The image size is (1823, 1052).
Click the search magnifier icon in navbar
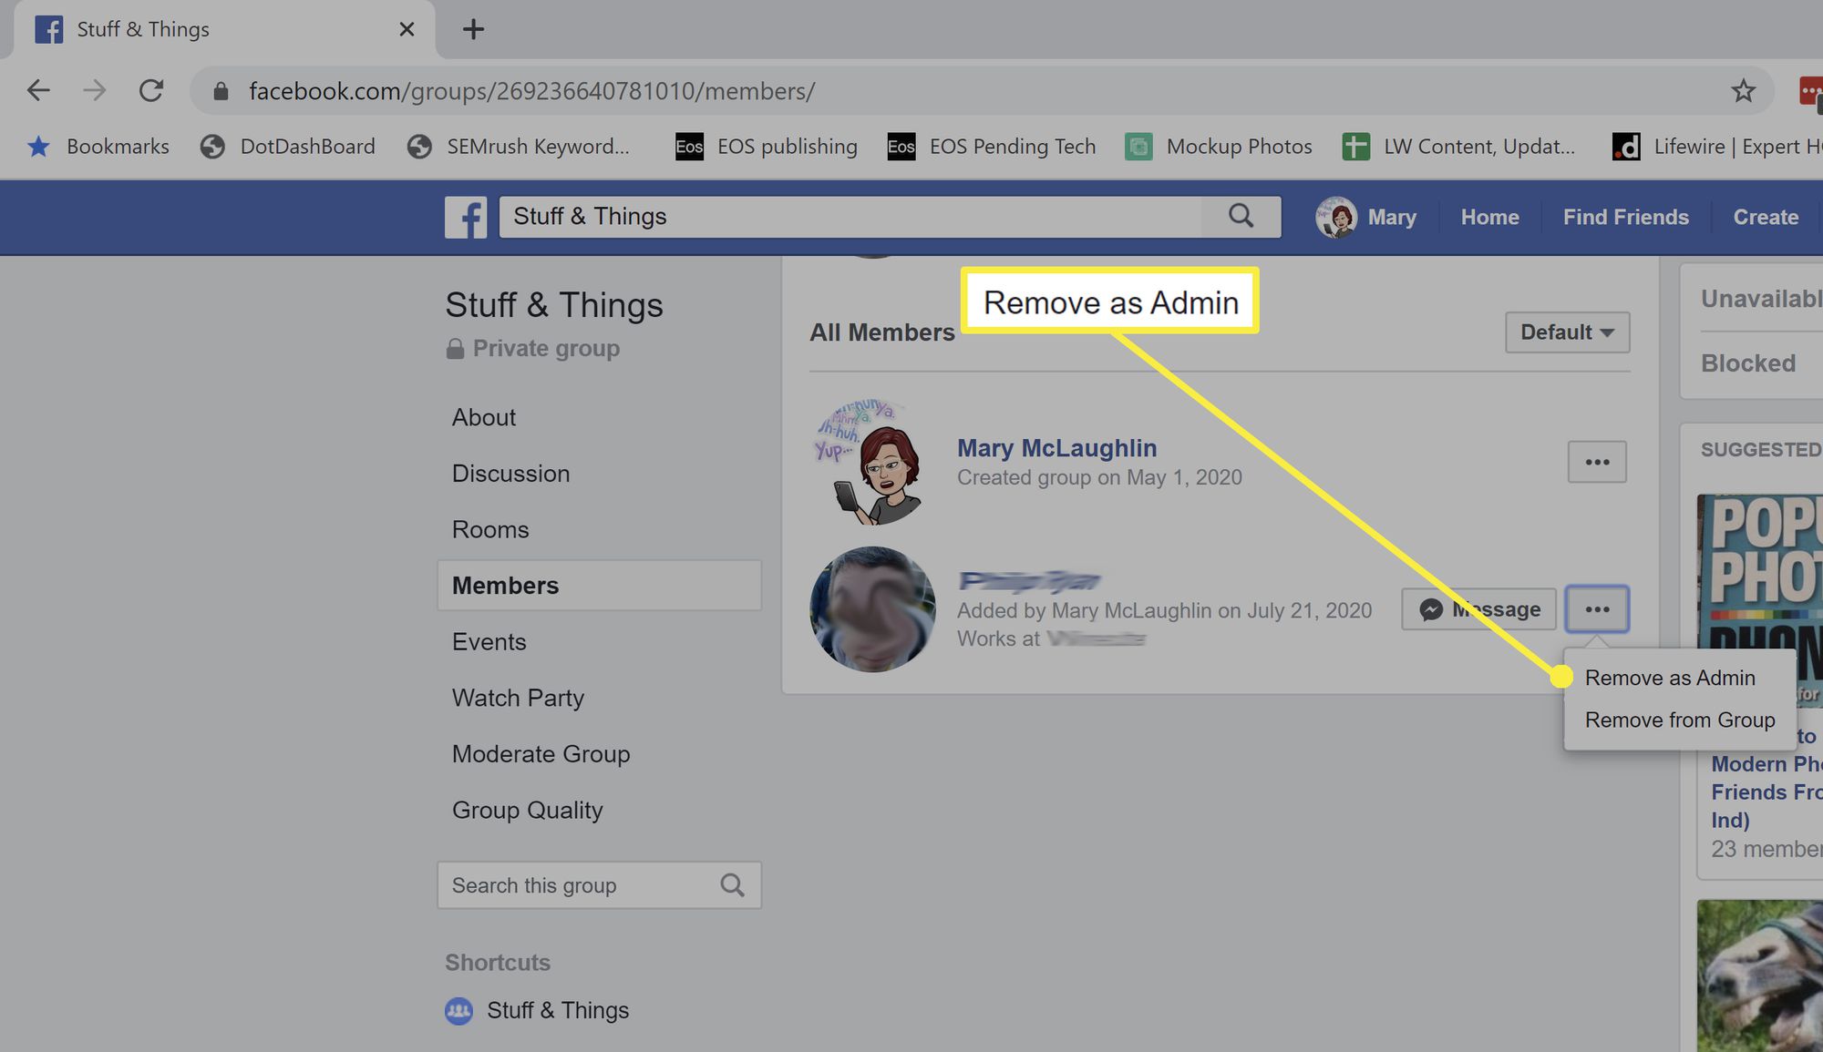click(x=1241, y=217)
